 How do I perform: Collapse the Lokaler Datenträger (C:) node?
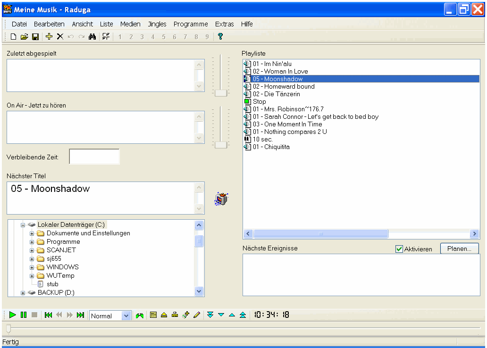tap(23, 225)
